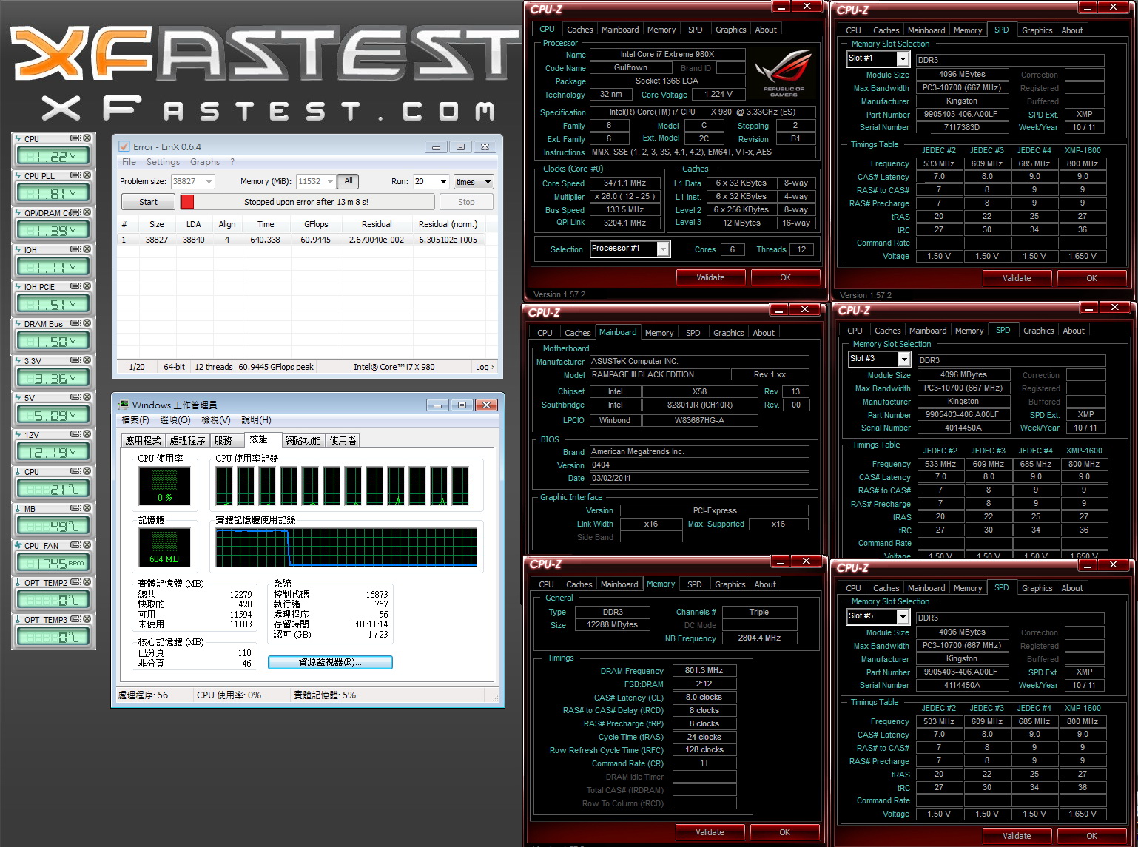Click the fan icon on CPU_FAN gadget
Screen dimensions: 1138x847
point(18,545)
